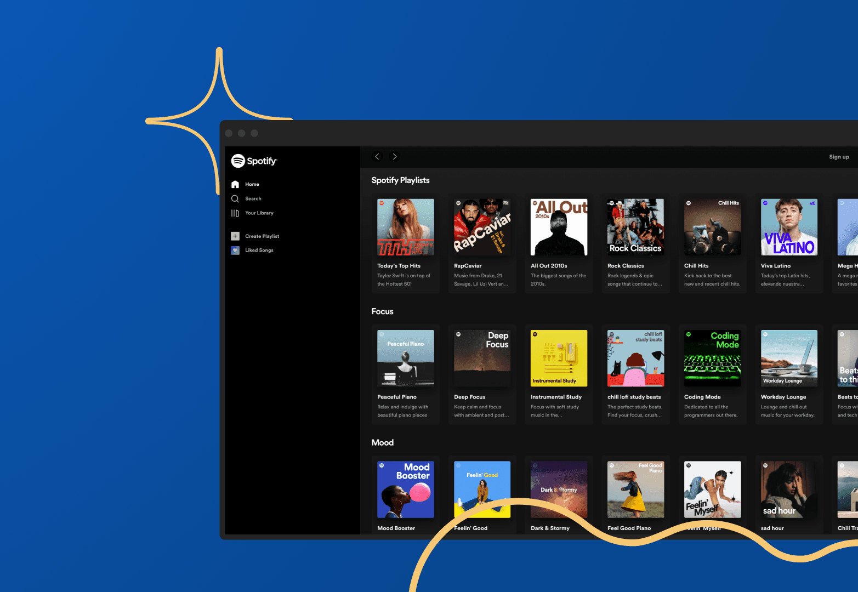Screen dimensions: 858x592
Task: Click 'Lounge and chill out' description
Action: (788, 411)
